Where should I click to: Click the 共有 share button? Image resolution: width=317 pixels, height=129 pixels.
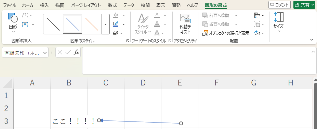305,5
